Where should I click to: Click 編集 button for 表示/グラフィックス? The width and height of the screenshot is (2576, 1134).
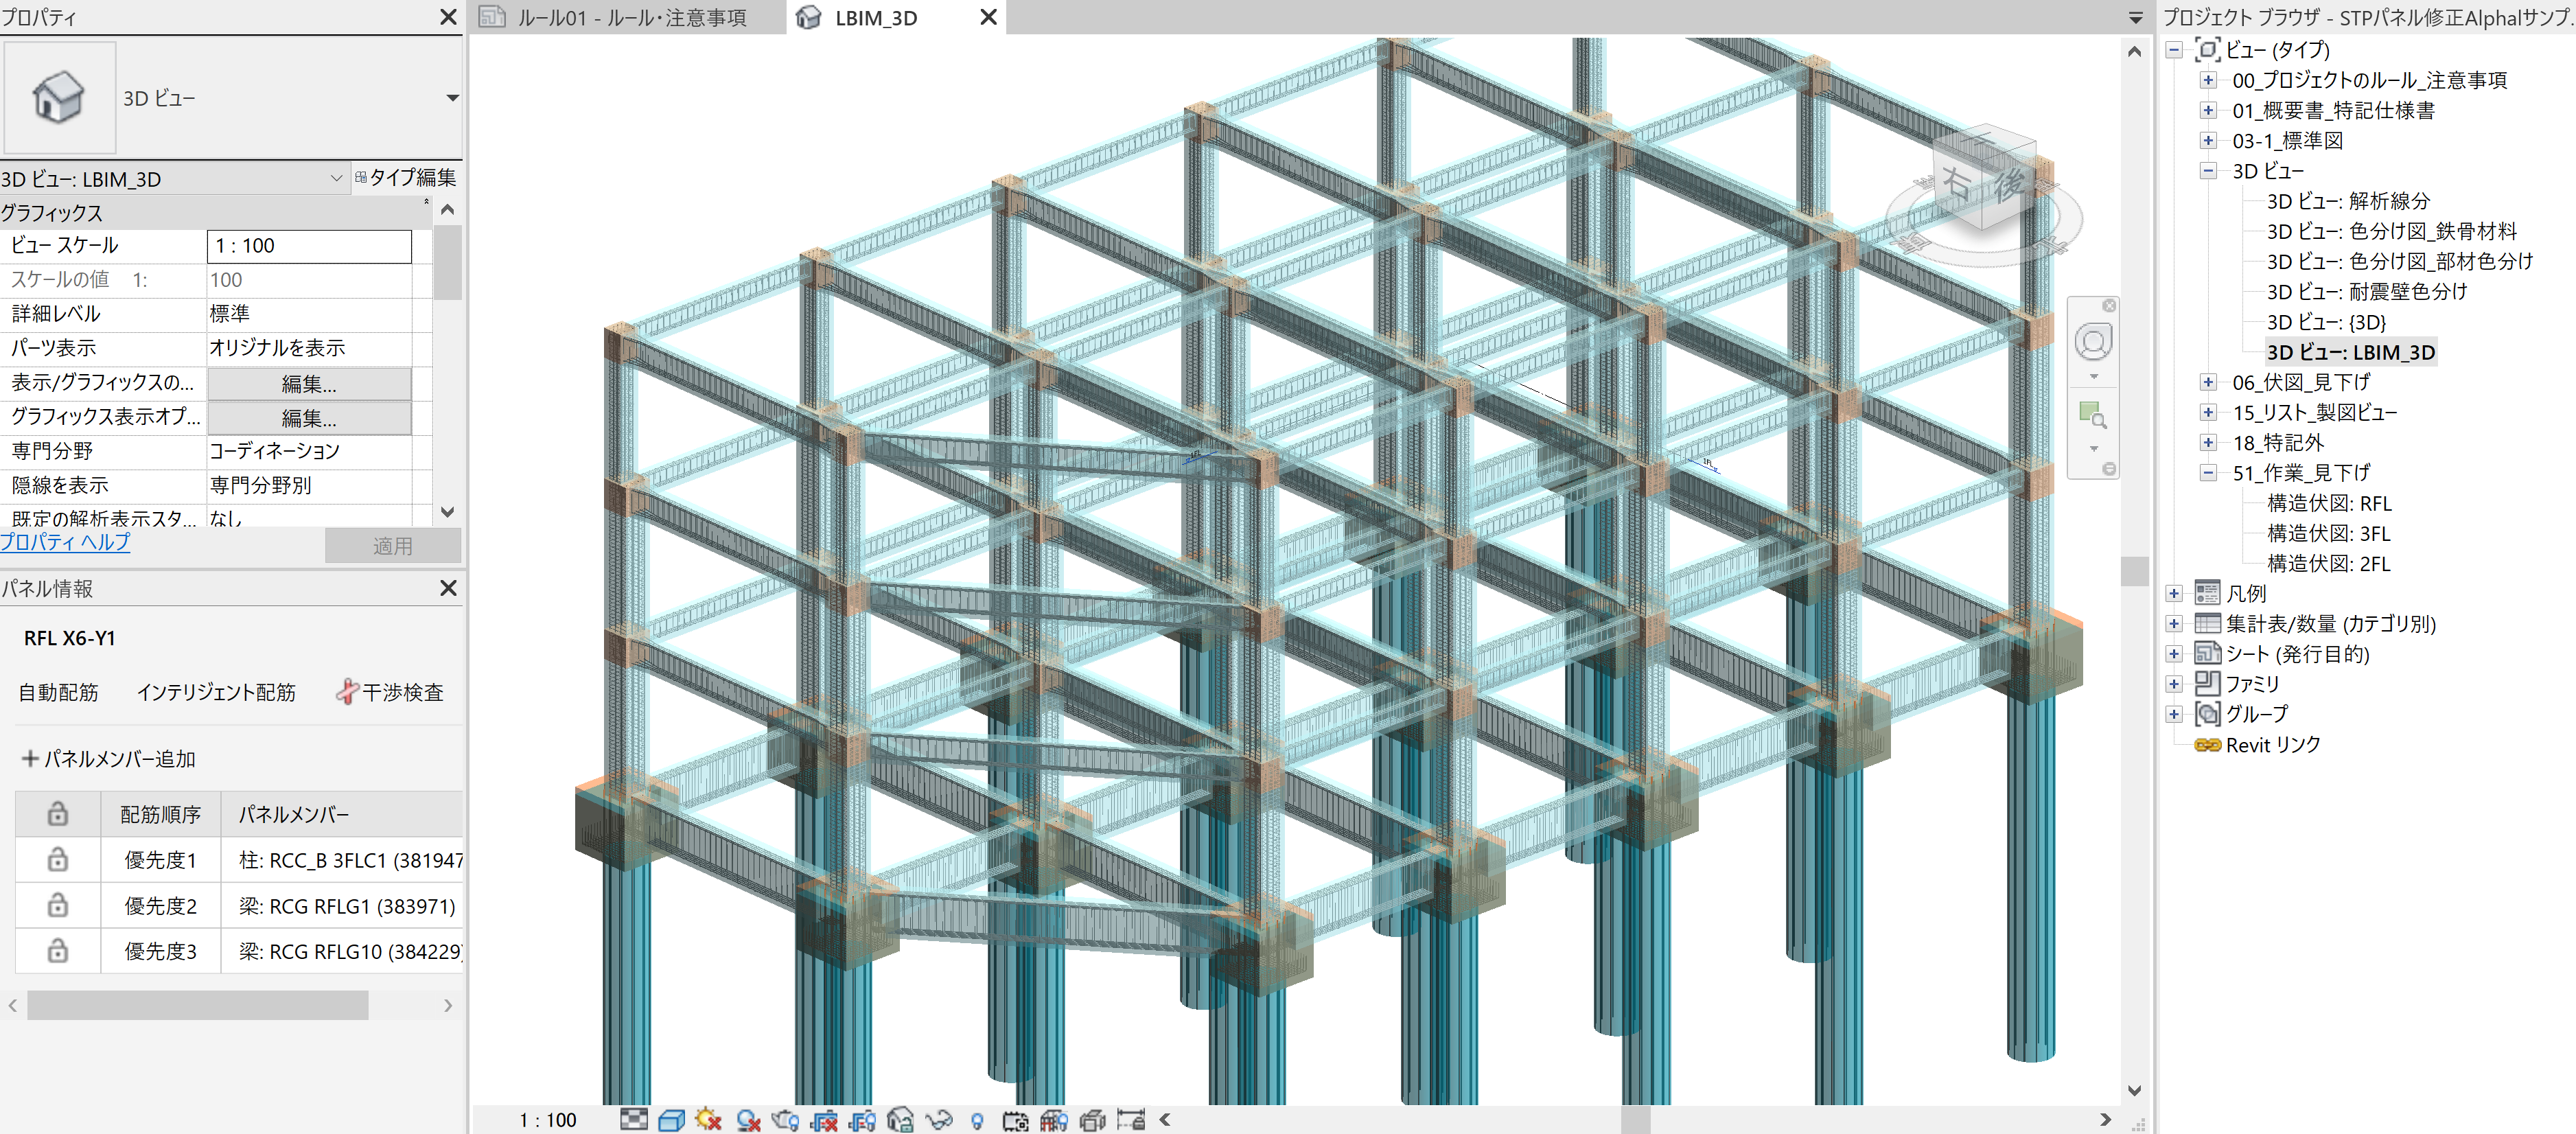click(x=308, y=383)
